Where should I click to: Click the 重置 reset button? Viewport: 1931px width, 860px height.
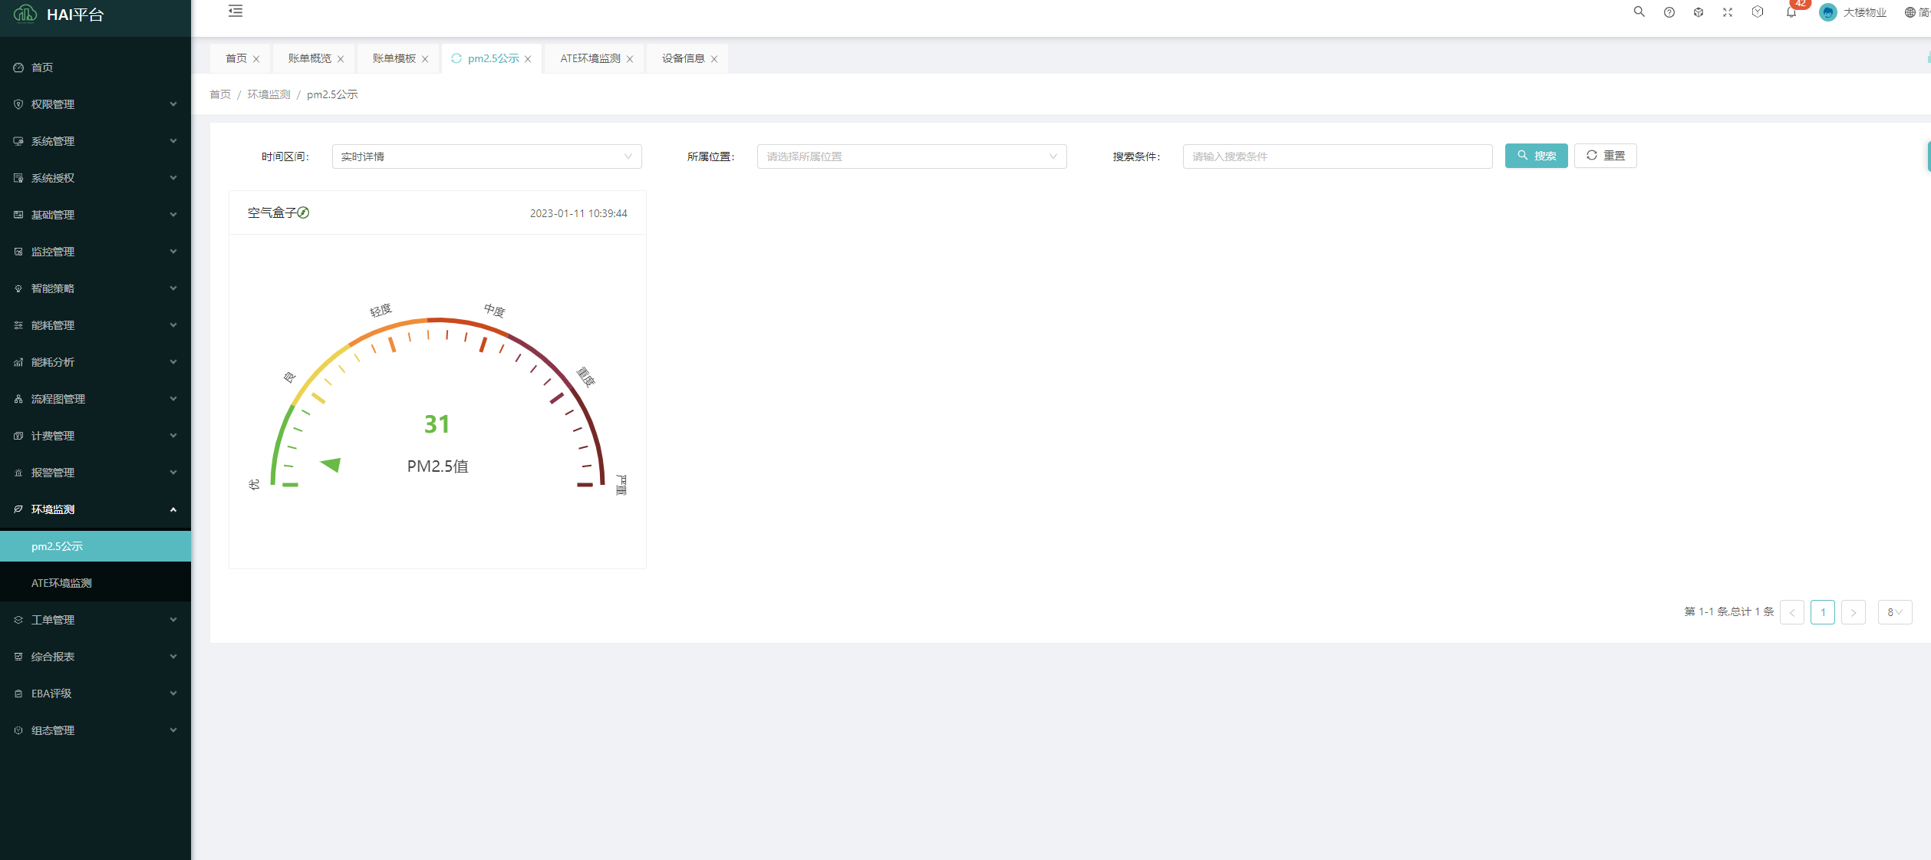pyautogui.click(x=1605, y=156)
